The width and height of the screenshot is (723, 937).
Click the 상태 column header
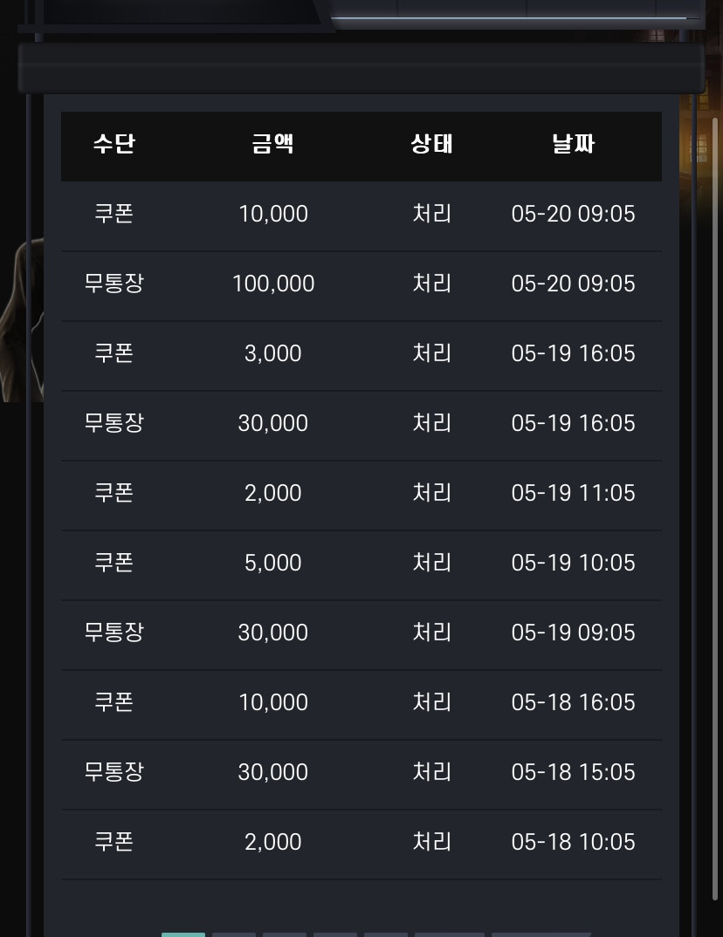(431, 144)
